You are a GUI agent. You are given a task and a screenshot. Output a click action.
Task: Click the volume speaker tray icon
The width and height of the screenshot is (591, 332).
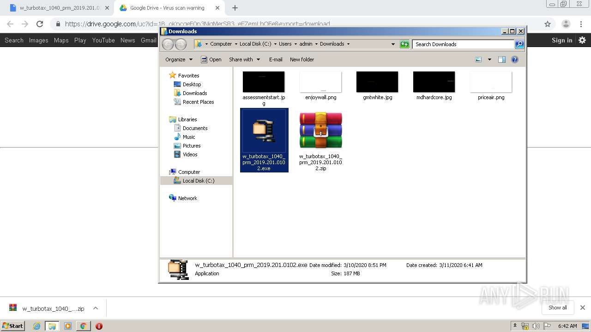pos(536,326)
